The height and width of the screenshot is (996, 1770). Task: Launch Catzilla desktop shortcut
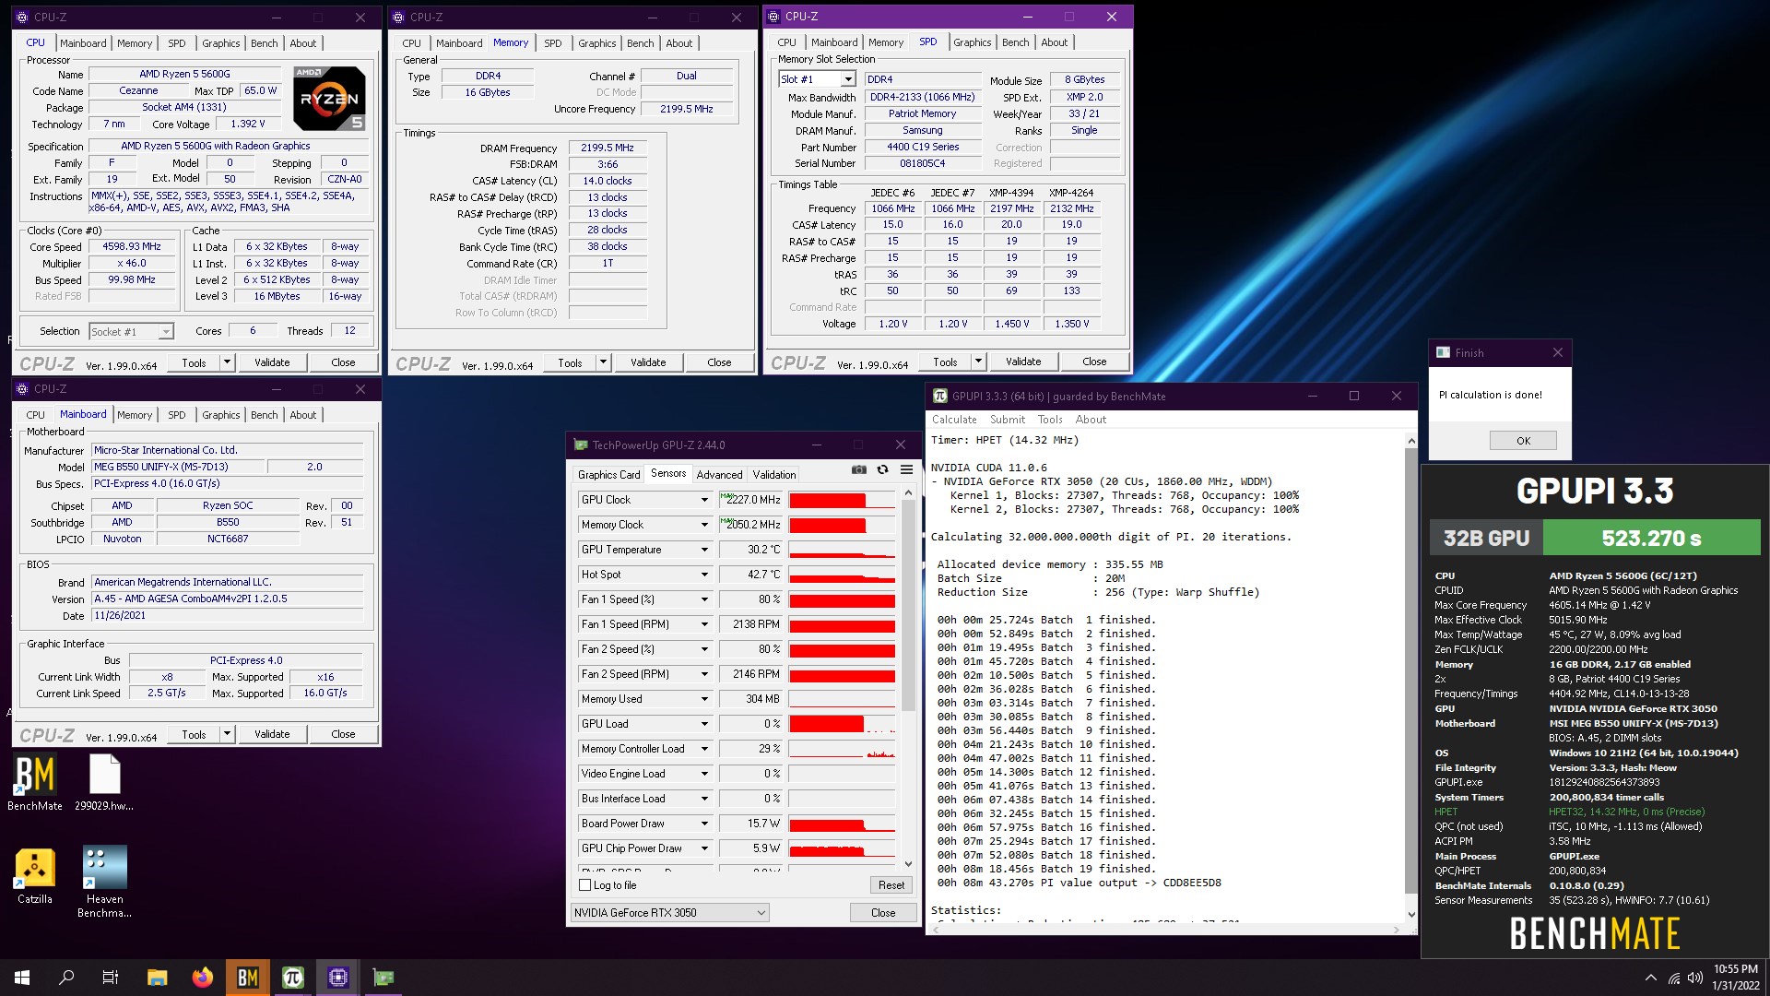pyautogui.click(x=35, y=876)
